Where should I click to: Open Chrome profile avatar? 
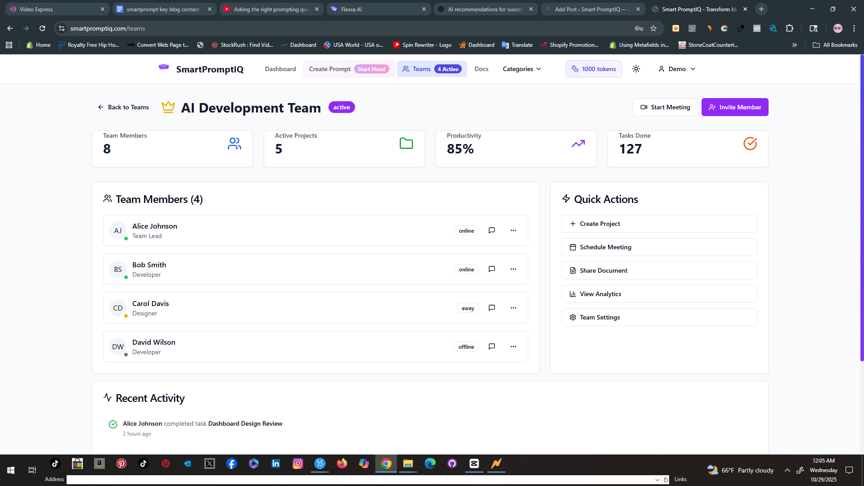tap(838, 28)
